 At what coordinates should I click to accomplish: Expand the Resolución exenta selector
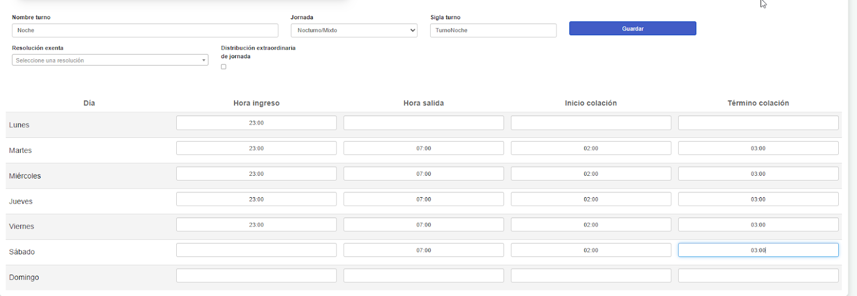pos(110,60)
